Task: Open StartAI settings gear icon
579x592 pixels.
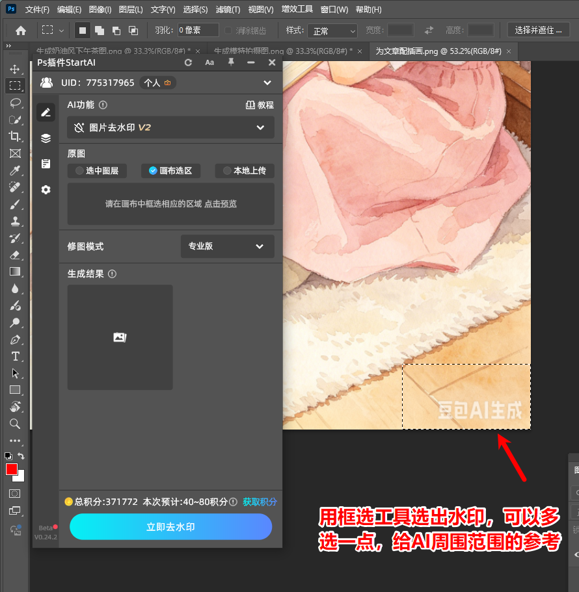Action: coord(46,190)
